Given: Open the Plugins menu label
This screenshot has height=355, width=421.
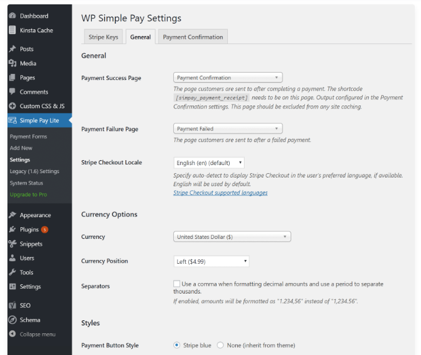Looking at the screenshot, I should coord(29,230).
